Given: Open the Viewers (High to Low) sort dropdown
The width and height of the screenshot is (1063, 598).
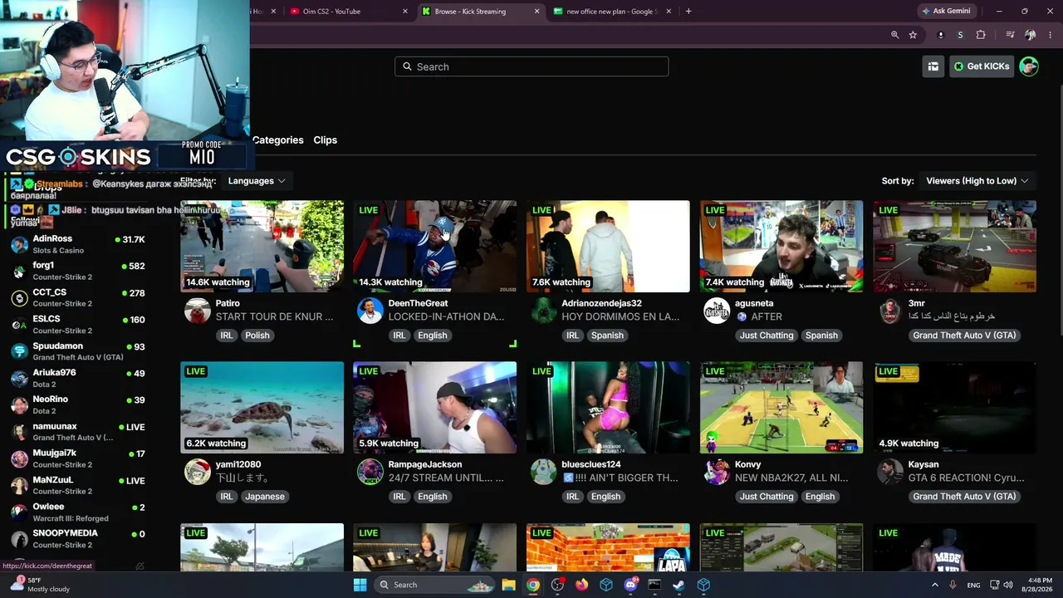Looking at the screenshot, I should click(x=977, y=181).
